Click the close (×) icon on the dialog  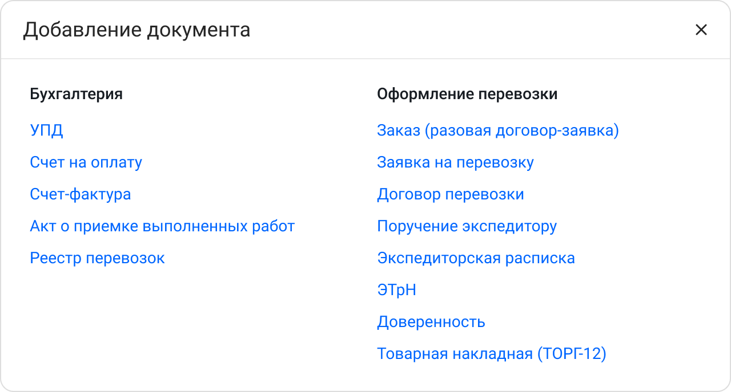[701, 30]
